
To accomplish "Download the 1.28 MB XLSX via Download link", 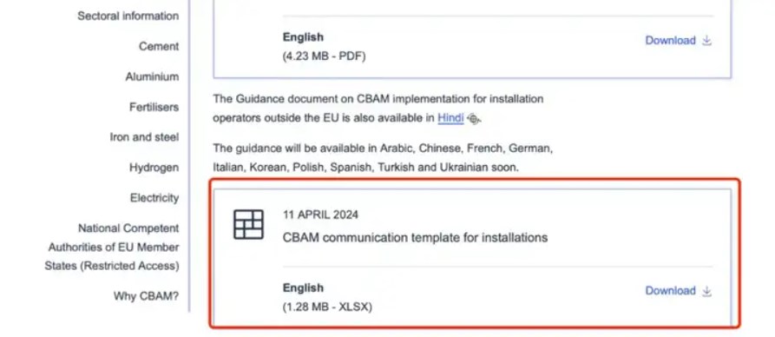I will click(x=670, y=290).
